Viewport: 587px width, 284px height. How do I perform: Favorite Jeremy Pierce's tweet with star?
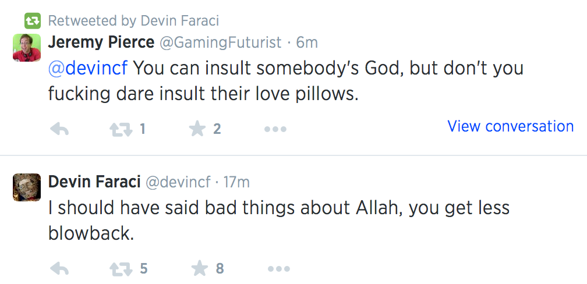[x=198, y=129]
